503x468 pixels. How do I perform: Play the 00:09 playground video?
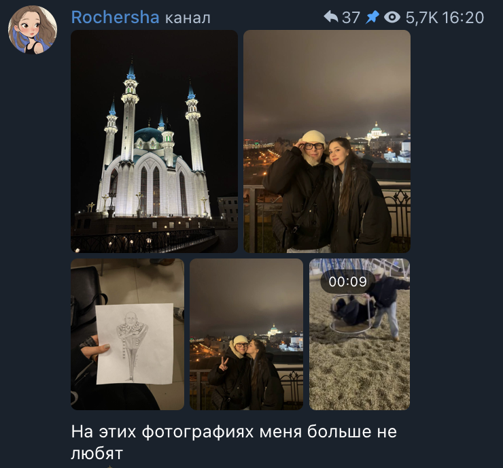[x=360, y=334]
